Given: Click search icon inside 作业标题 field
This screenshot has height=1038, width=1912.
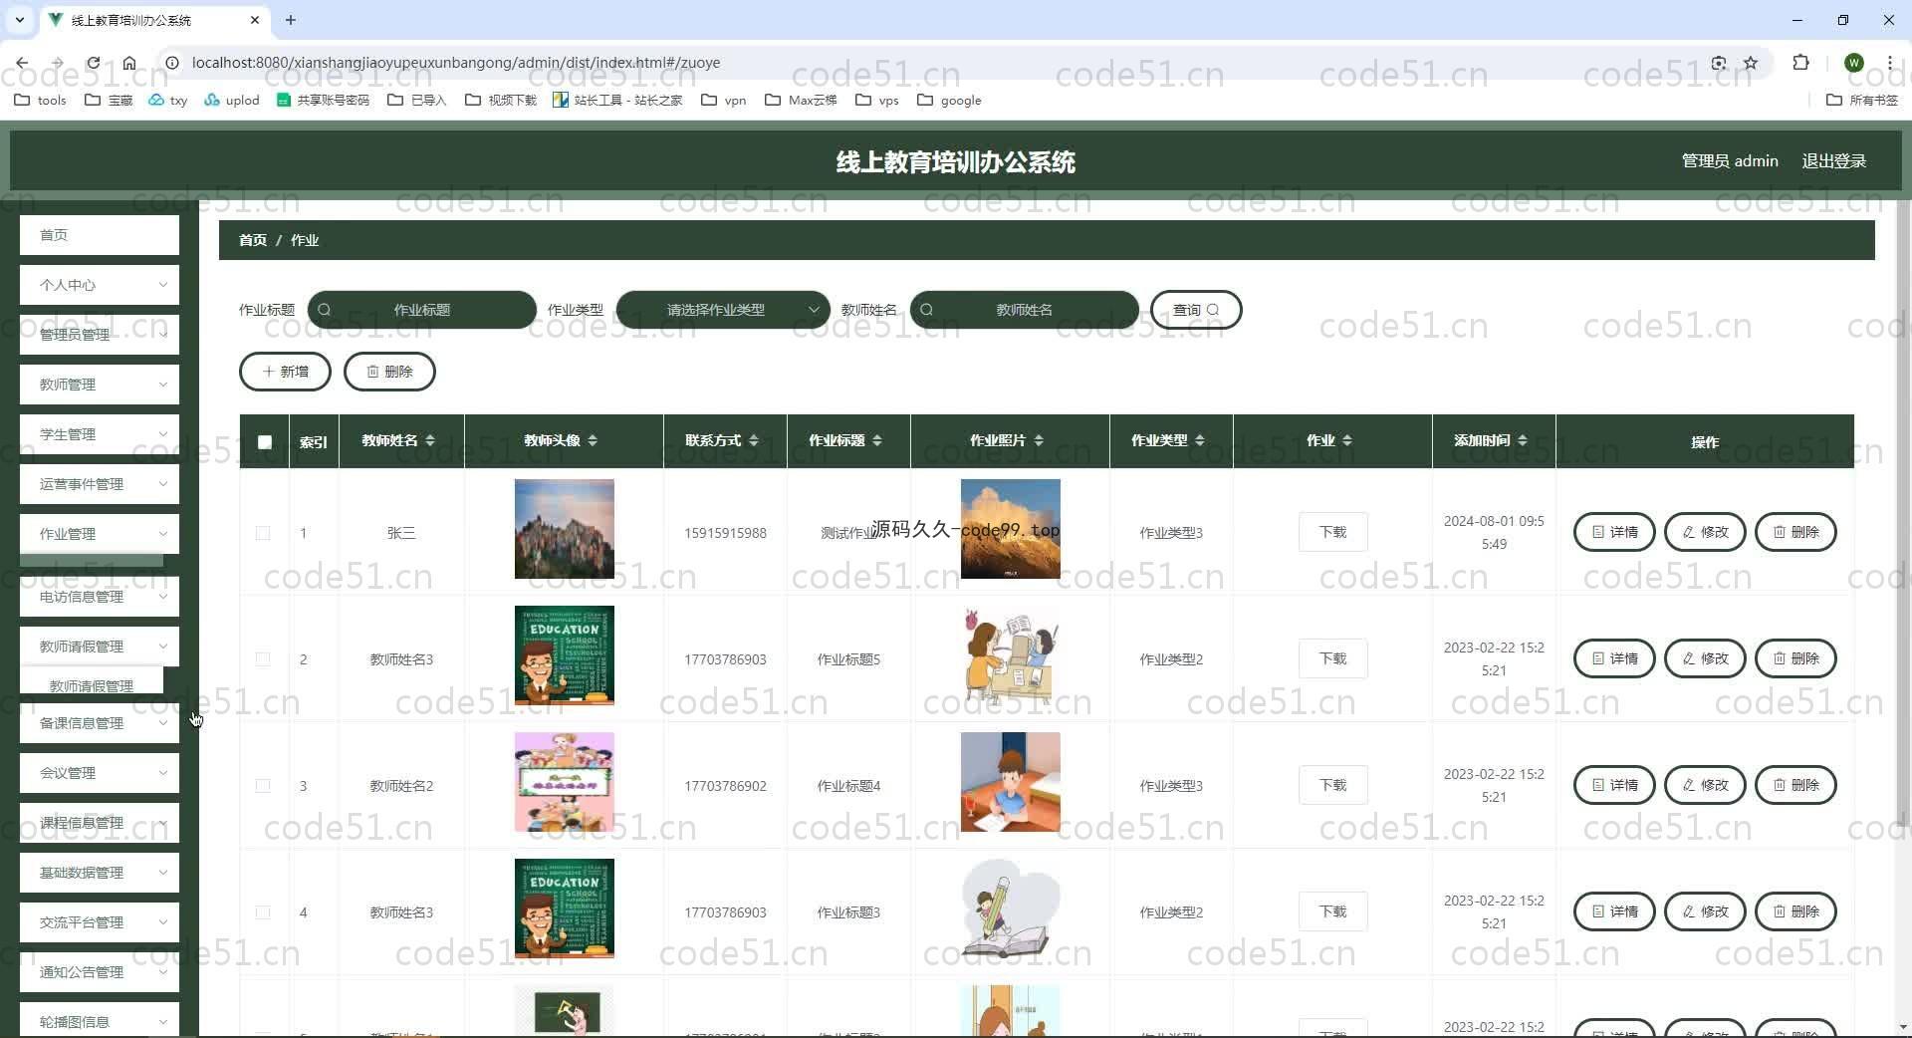Looking at the screenshot, I should pos(325,310).
